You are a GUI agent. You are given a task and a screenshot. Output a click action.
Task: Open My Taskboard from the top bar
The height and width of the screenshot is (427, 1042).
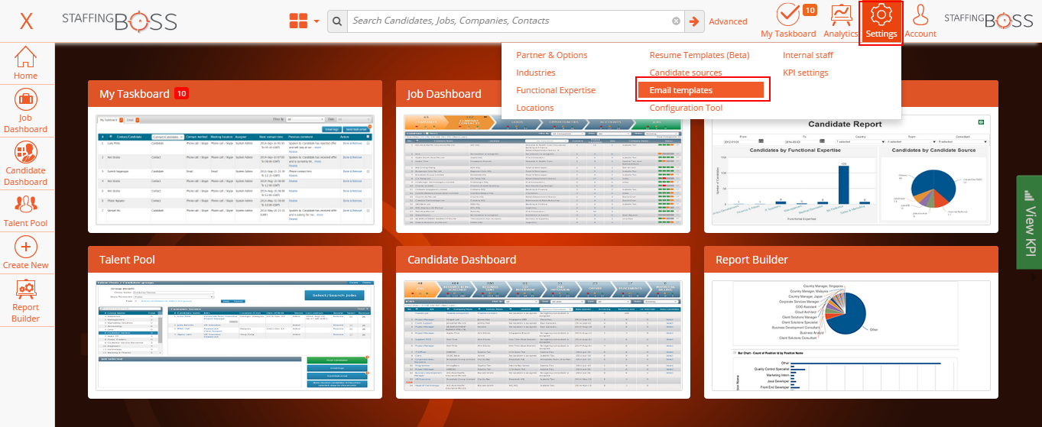click(x=787, y=21)
